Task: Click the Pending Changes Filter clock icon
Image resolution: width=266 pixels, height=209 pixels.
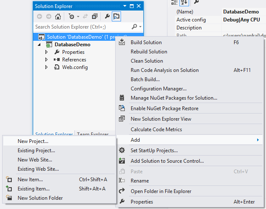Action: point(71,16)
